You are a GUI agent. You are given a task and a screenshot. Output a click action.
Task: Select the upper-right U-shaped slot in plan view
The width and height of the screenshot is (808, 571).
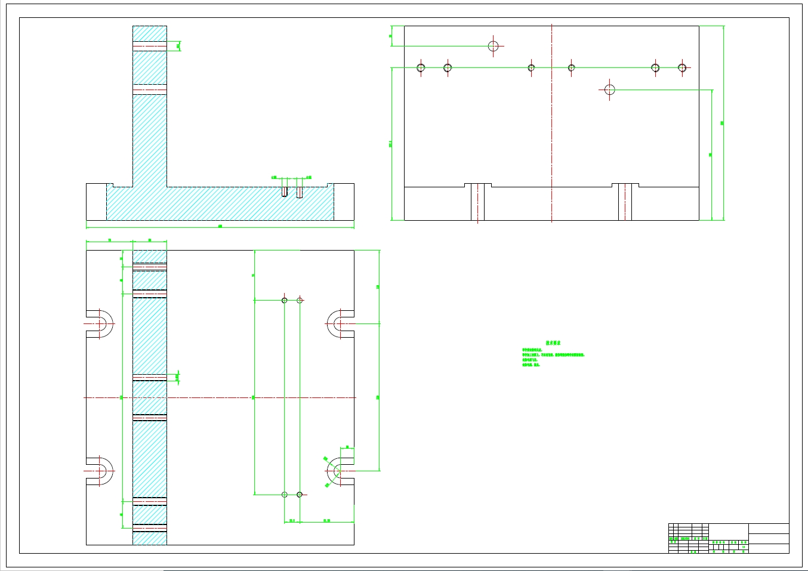click(x=340, y=324)
